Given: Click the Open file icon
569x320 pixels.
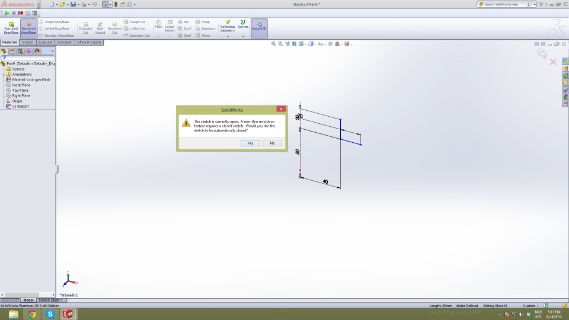Looking at the screenshot, I should (62, 4).
